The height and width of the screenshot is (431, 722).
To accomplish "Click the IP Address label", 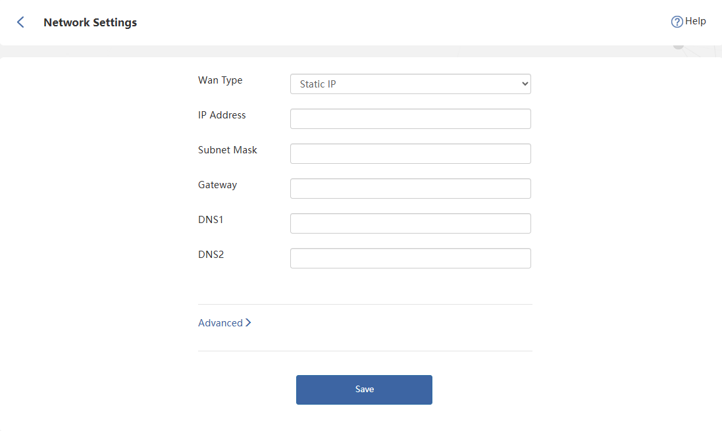I will click(222, 115).
